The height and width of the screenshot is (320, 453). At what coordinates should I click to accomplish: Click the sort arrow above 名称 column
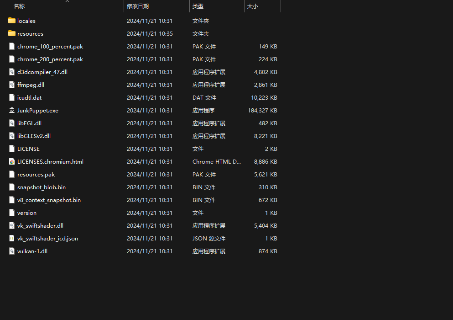tap(68, 1)
